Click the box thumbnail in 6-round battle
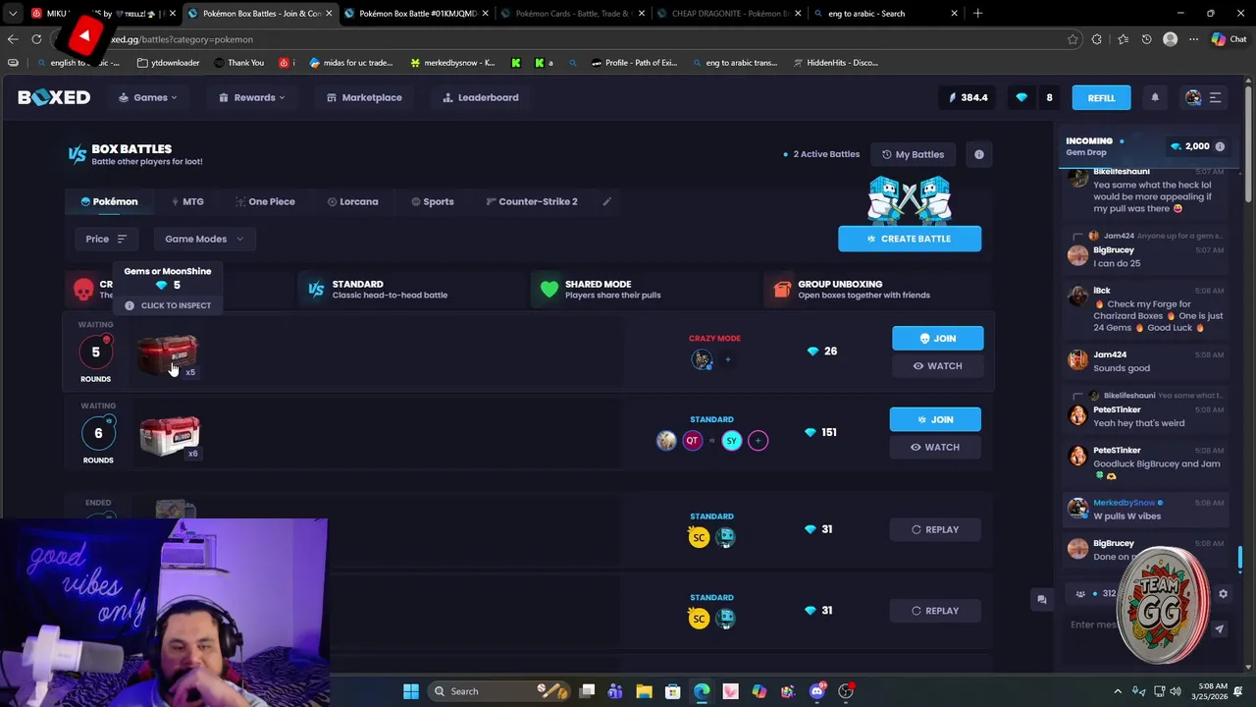Screen dimensions: 1256x707 click(x=169, y=436)
